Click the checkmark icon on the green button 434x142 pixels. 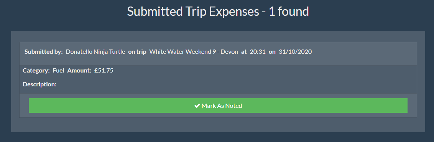pos(197,106)
